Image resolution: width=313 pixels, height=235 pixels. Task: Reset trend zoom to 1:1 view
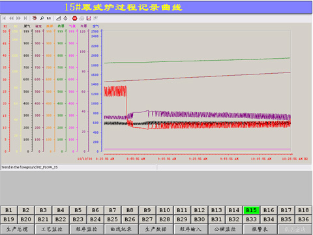coord(48,18)
